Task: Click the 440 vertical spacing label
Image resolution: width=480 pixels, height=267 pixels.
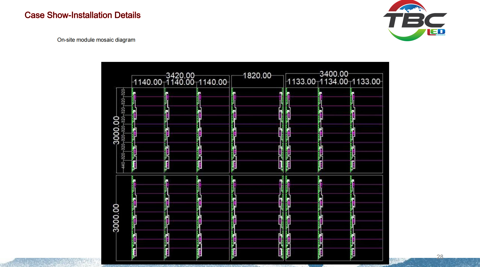Action: click(x=123, y=165)
